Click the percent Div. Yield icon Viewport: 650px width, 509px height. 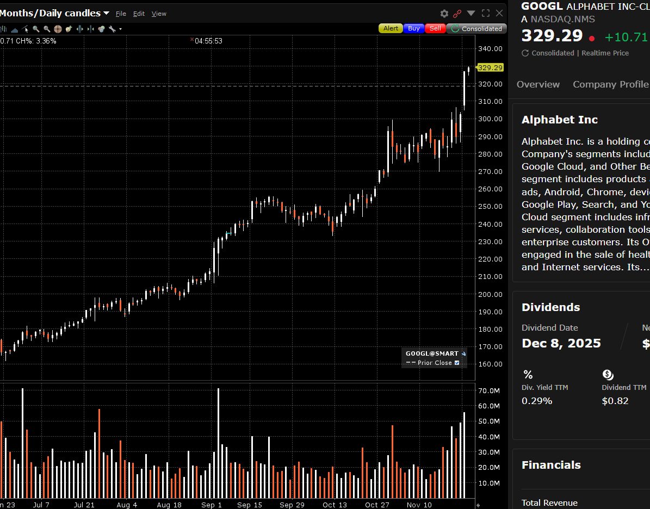click(x=528, y=375)
